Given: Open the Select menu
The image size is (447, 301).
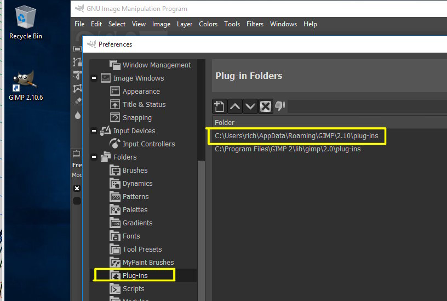Looking at the screenshot, I should pos(117,24).
